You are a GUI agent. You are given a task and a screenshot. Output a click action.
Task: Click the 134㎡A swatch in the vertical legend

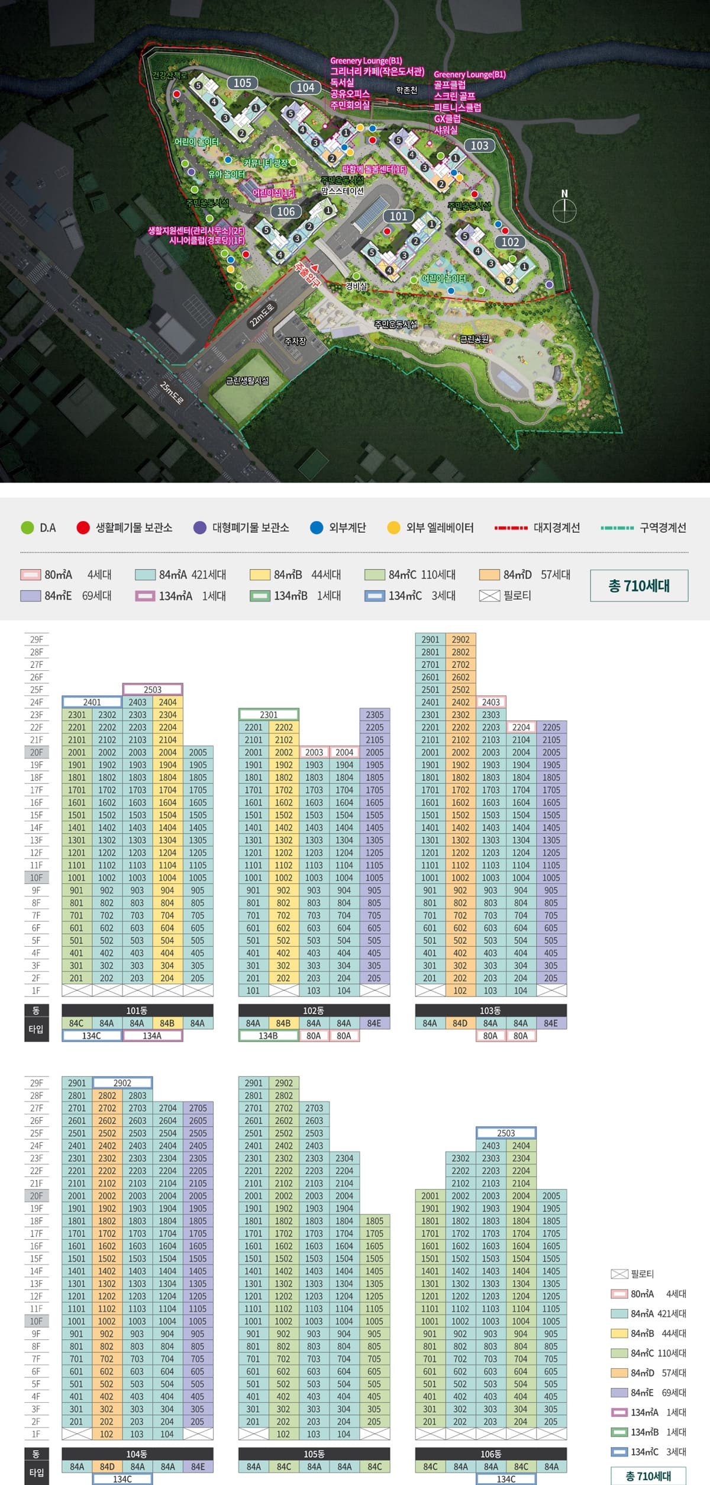(x=619, y=1412)
